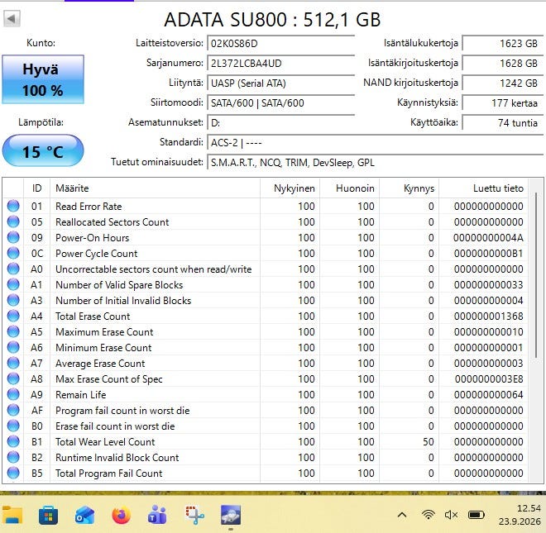Click the back arrow to previous disk
This screenshot has width=546, height=533.
click(12, 18)
